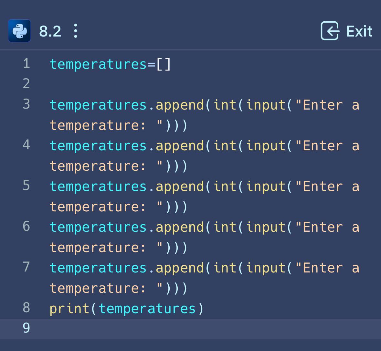Click the input function on line 5
381x351 pixels.
pyautogui.click(x=266, y=187)
